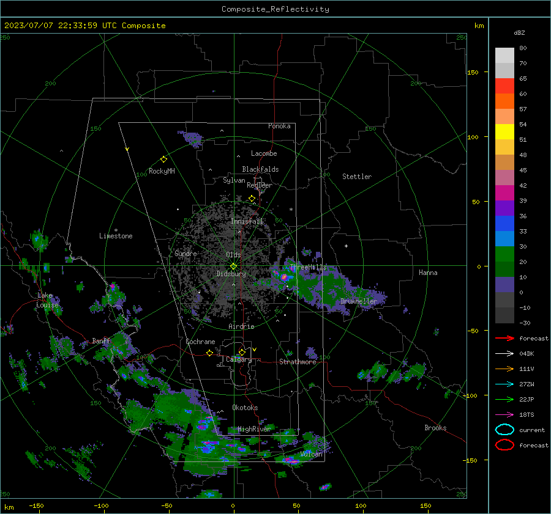Select the cyan 27ZW arrow icon
This screenshot has width=551, height=514.
(x=504, y=384)
